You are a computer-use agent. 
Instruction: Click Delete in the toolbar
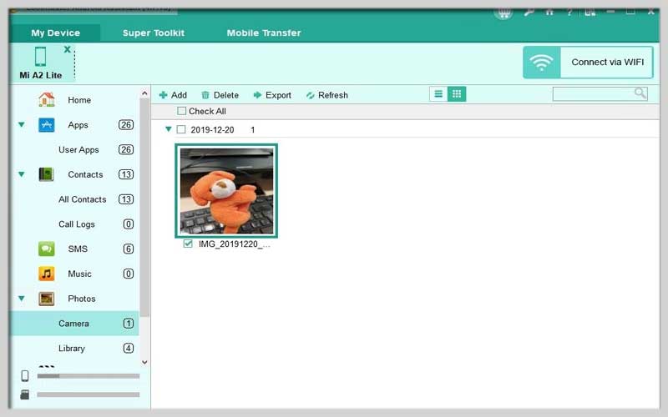point(220,95)
